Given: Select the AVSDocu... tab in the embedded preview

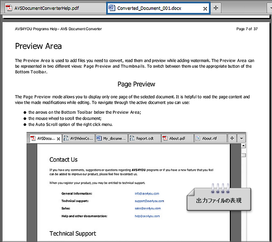Looking at the screenshot, I should pyautogui.click(x=46, y=138).
